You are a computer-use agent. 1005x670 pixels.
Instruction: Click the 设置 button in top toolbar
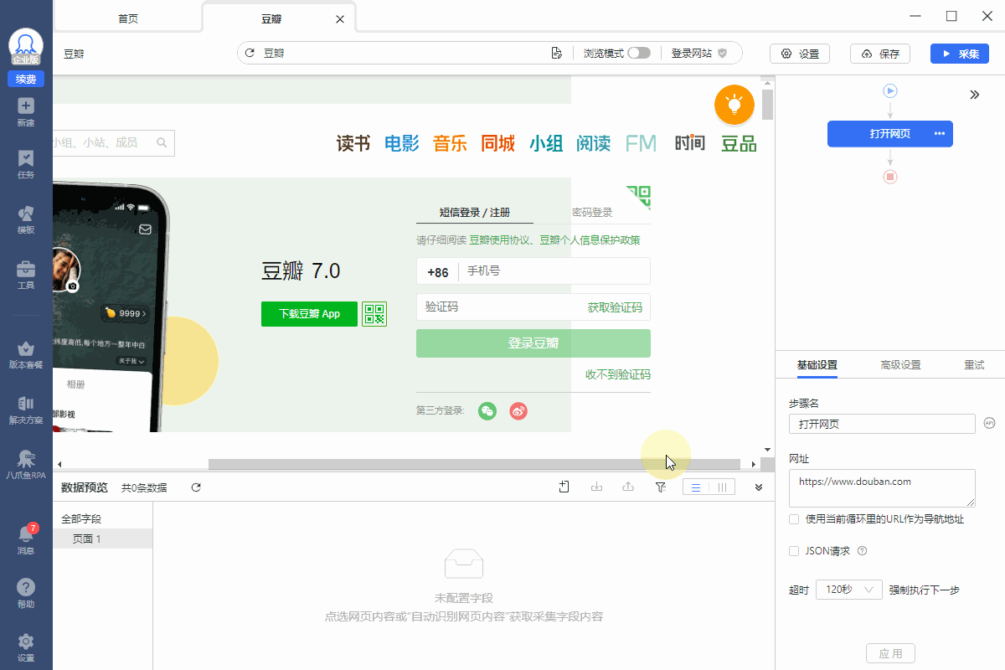point(800,54)
